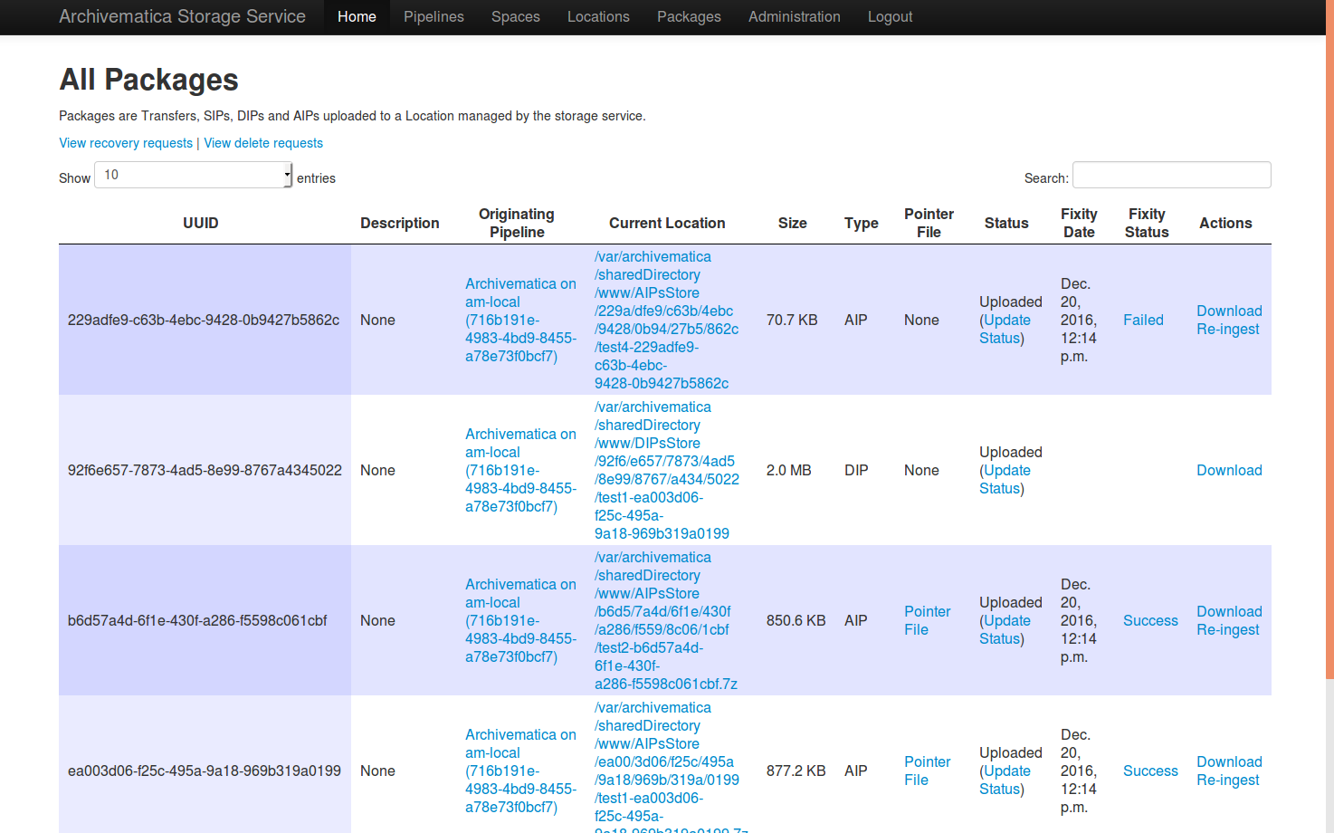Open Locations in the navbar

pos(598,17)
